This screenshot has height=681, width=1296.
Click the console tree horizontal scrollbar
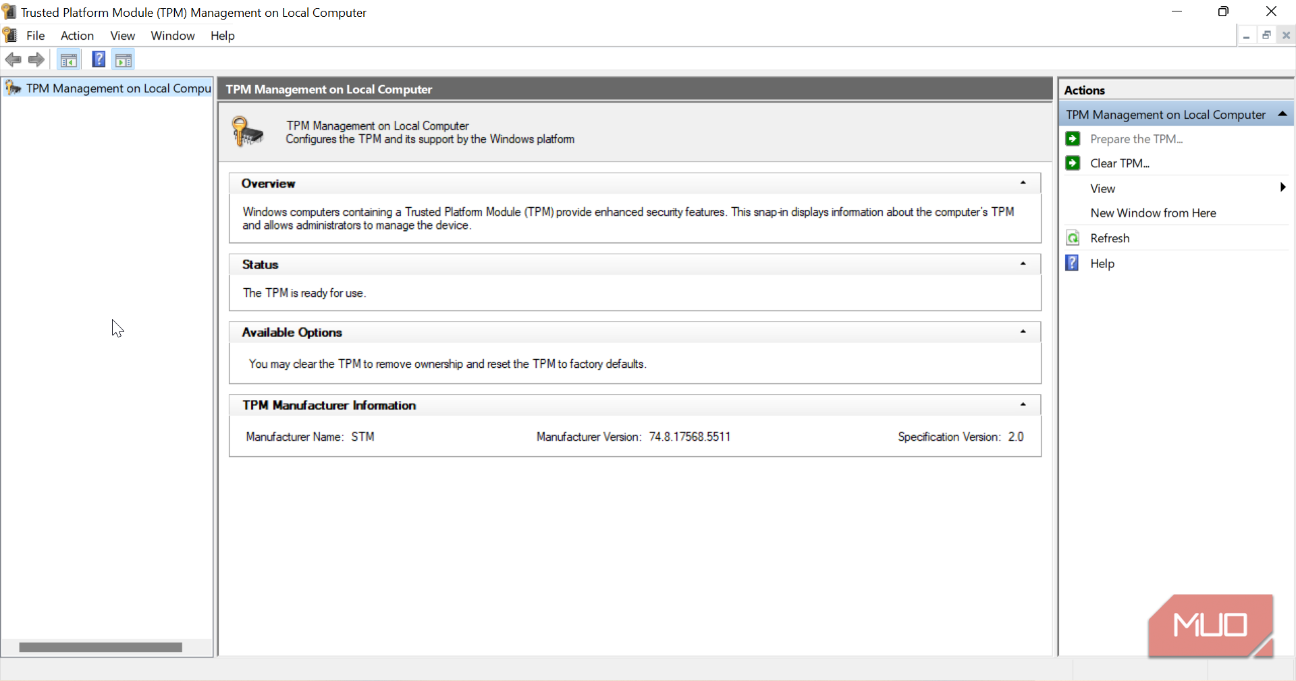coord(101,647)
